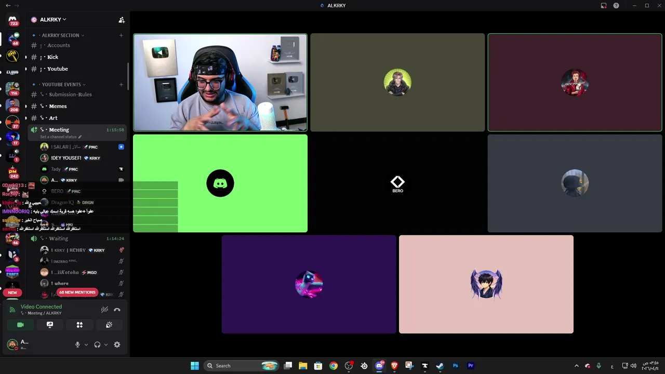The height and width of the screenshot is (374, 665).
Task: Open Steam from the taskbar
Action: click(440, 366)
